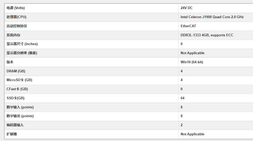253x141 pixels.
Task: Select Not Applicable in the 显示器分辨率 row
Action: pos(192,53)
